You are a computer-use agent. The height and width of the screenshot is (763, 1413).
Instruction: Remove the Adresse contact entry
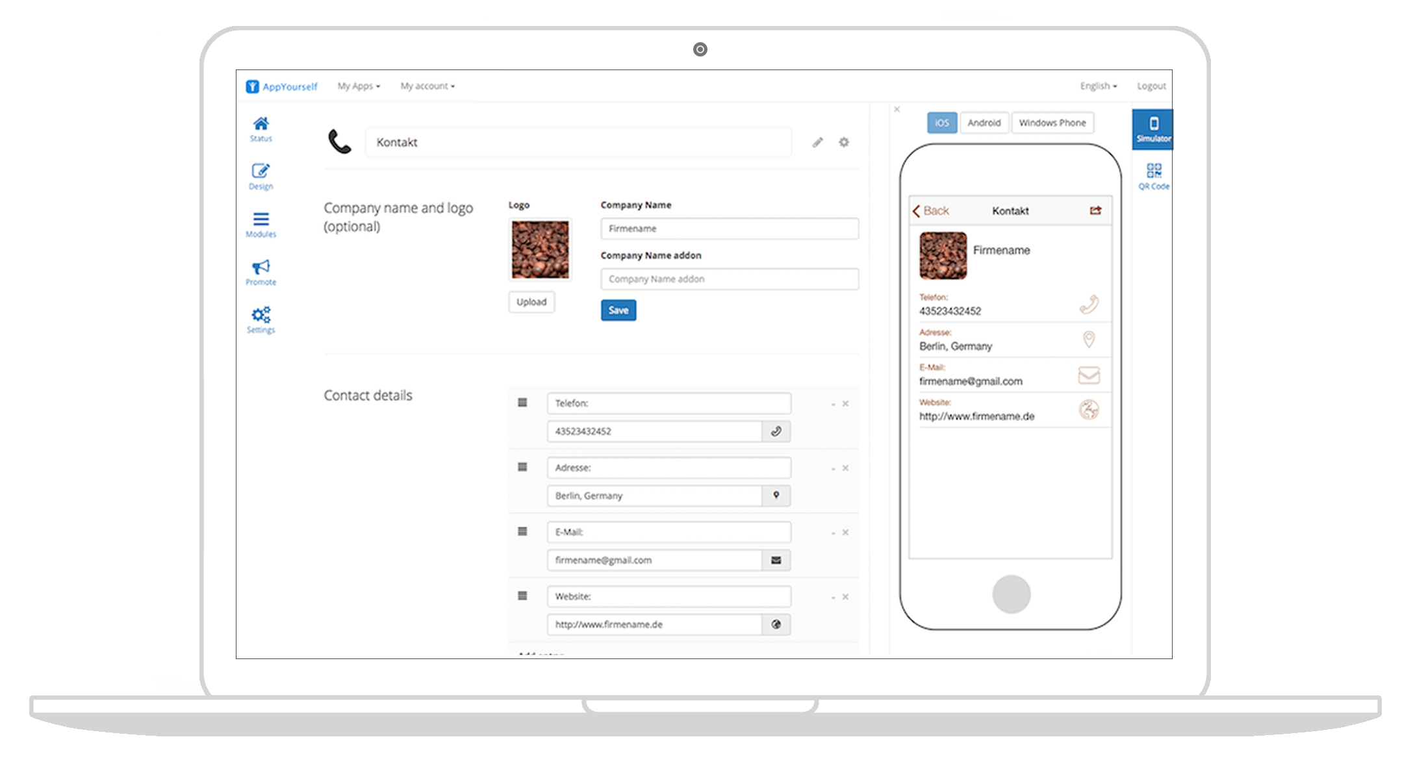pos(845,468)
